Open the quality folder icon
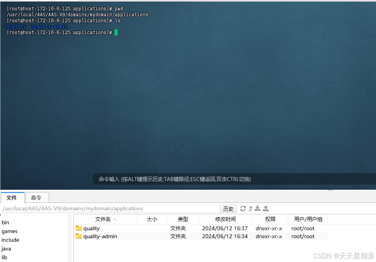The height and width of the screenshot is (262, 376). pyautogui.click(x=79, y=228)
